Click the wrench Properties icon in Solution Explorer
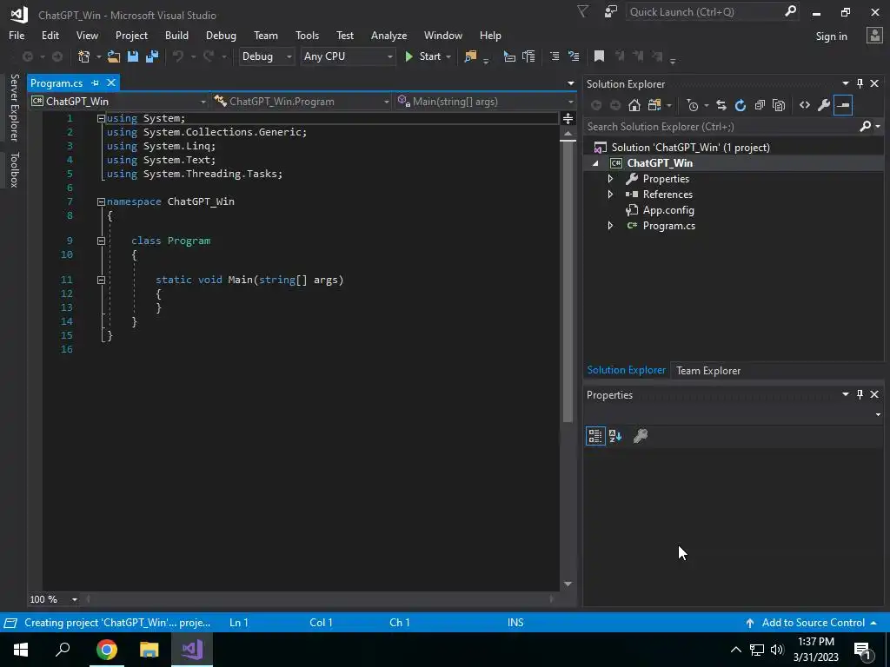This screenshot has width=890, height=667. tap(824, 105)
